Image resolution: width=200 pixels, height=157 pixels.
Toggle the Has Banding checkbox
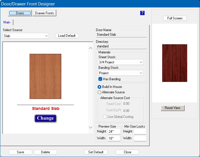[100, 79]
